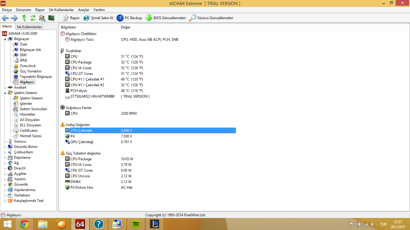
Task: Select Hizmet Süresi tree item
Action: [x=31, y=136]
